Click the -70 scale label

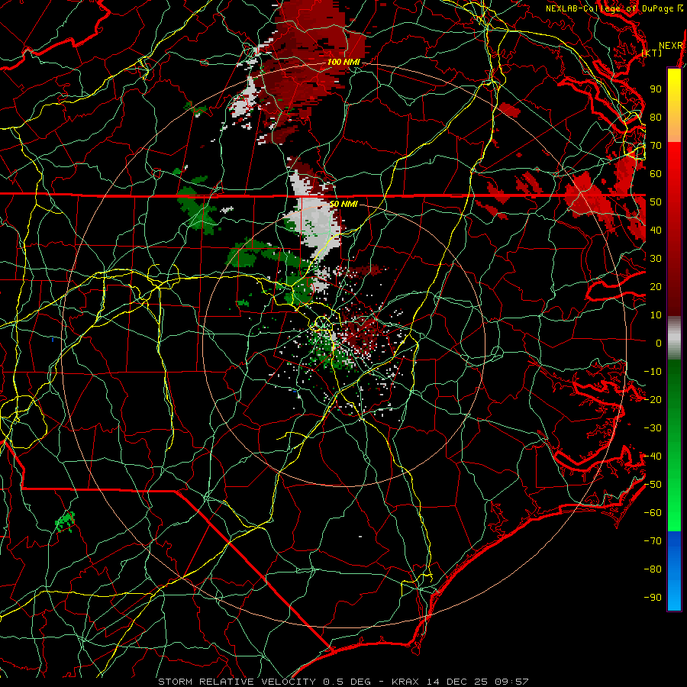653,541
